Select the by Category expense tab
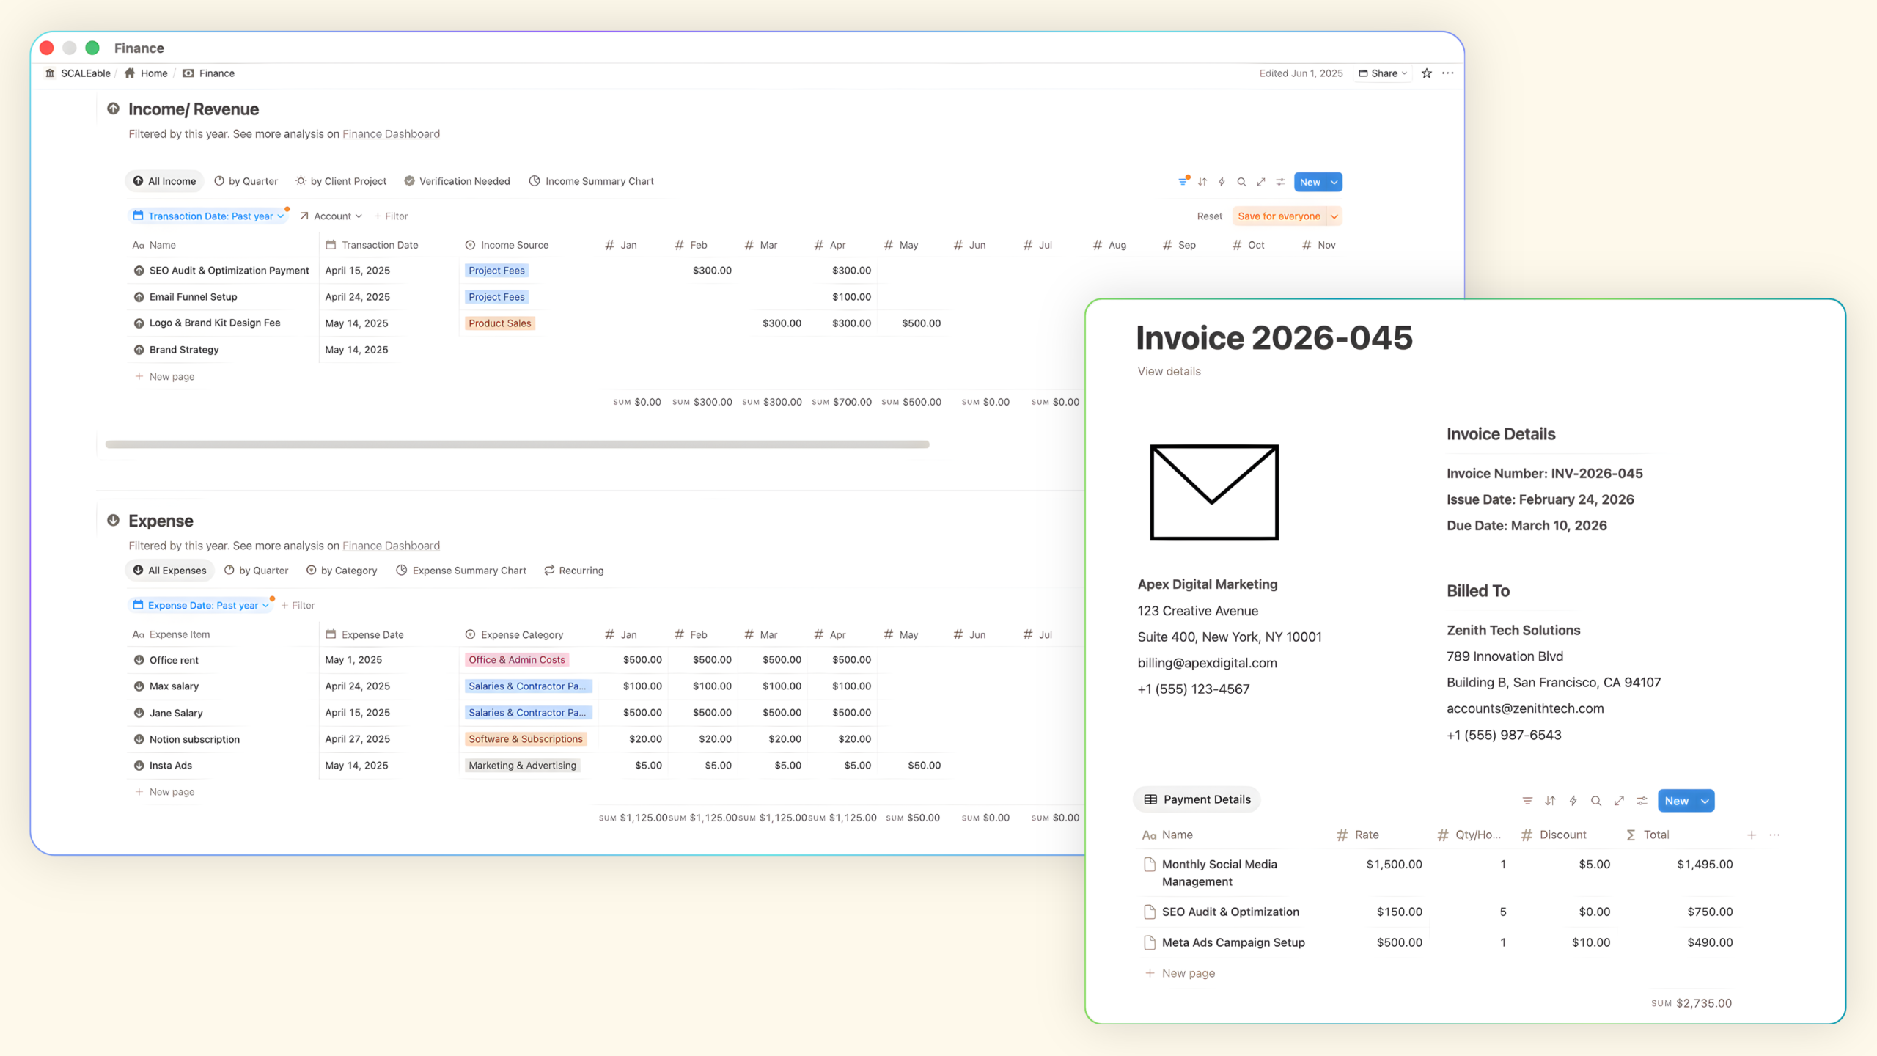This screenshot has height=1056, width=1877. (x=342, y=571)
